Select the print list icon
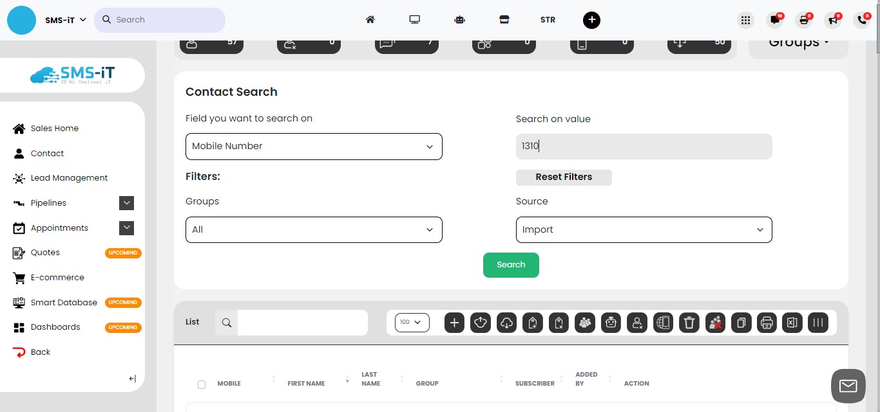Screen dimensions: 880x412 767,323
